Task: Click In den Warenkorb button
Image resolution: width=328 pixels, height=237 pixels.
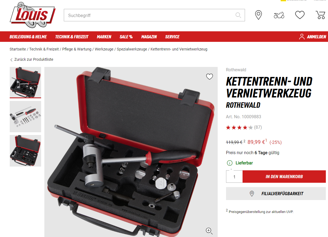Action: coord(284,177)
